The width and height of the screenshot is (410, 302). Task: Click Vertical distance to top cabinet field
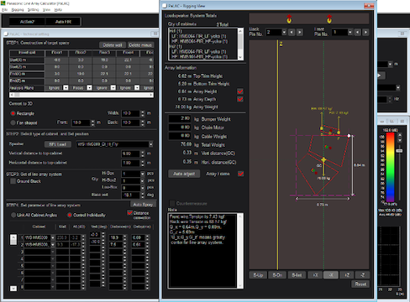click(130, 154)
